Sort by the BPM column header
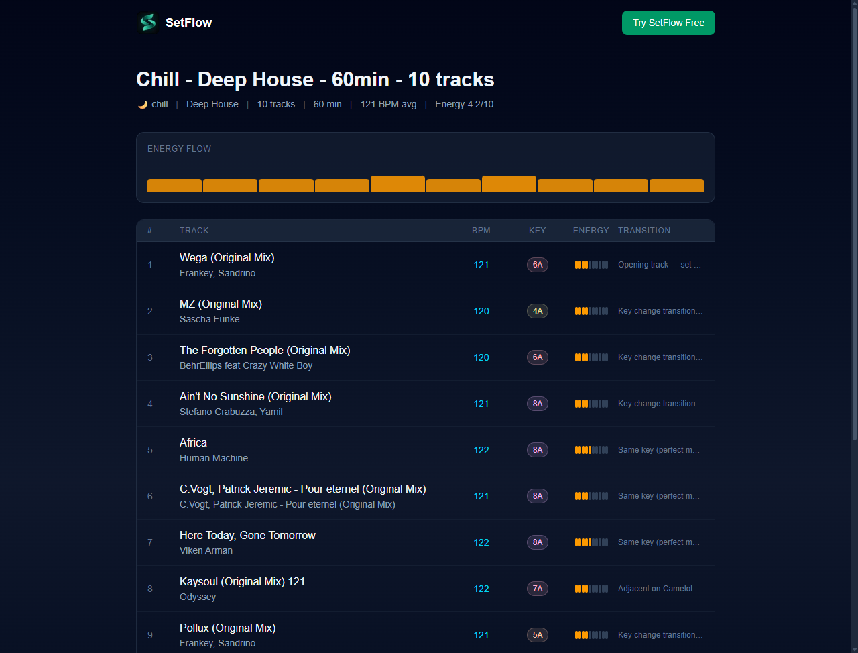Image resolution: width=858 pixels, height=653 pixels. tap(481, 230)
